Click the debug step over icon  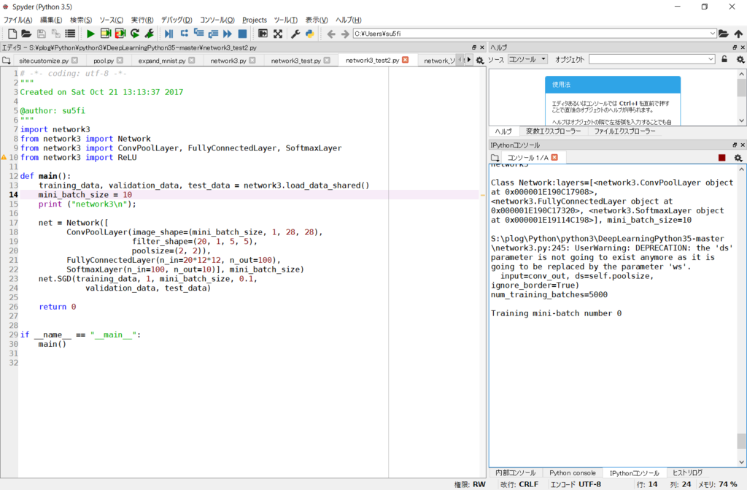tap(184, 34)
